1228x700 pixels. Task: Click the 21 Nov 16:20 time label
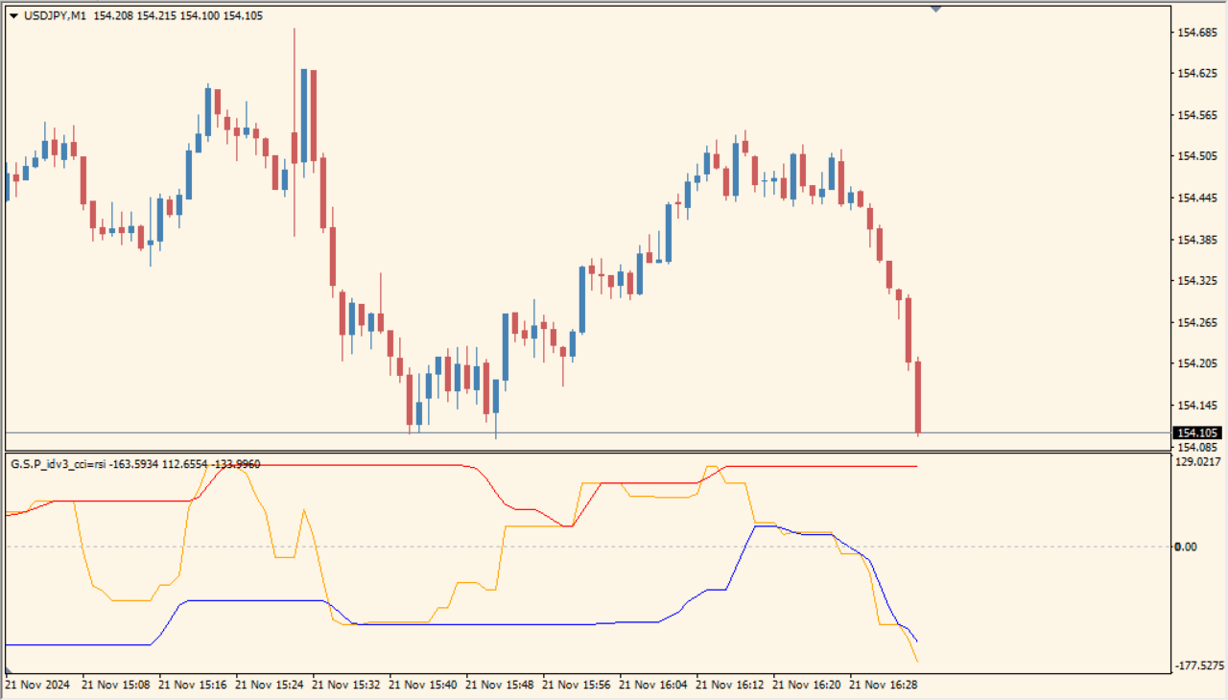(x=806, y=686)
